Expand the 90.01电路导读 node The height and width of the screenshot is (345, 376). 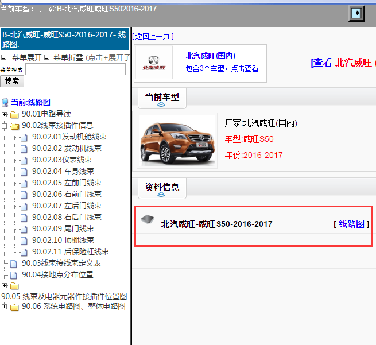tap(4, 114)
